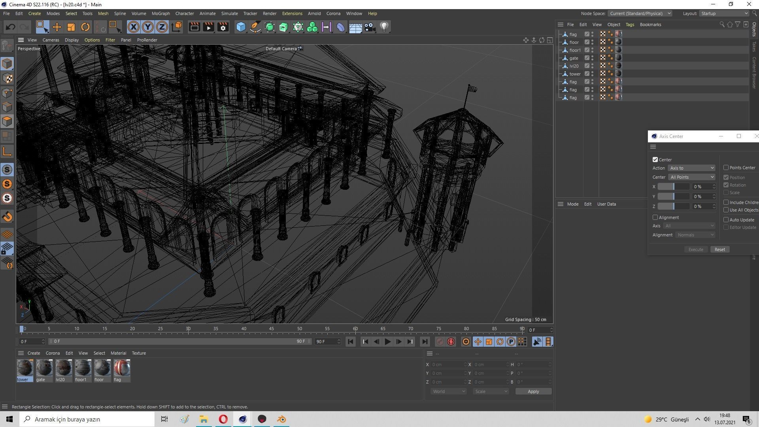Open Opera browser from taskbar

pyautogui.click(x=223, y=419)
